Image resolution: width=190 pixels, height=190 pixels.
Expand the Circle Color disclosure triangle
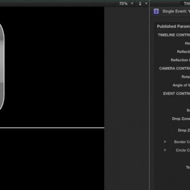[x=165, y=150]
